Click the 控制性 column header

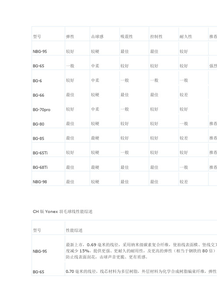[156, 37]
